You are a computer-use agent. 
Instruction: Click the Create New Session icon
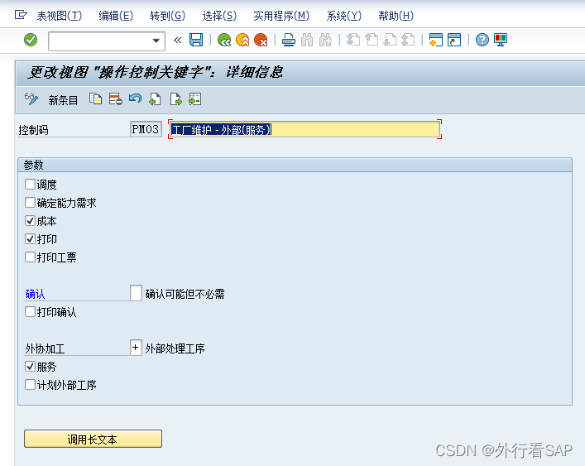tap(436, 40)
